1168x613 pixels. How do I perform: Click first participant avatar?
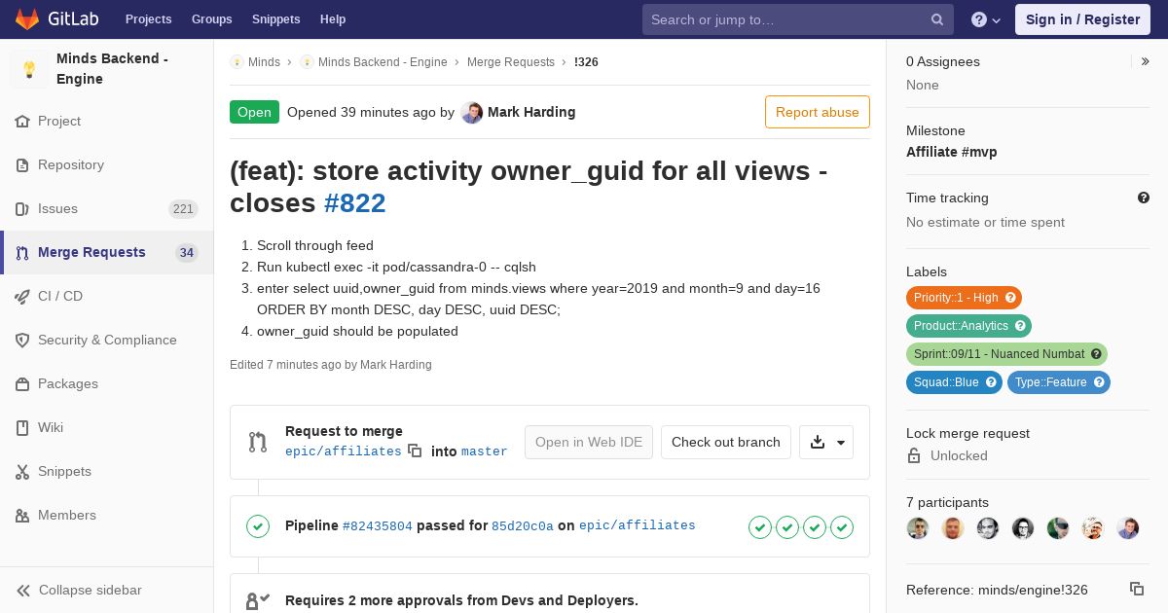coord(918,528)
